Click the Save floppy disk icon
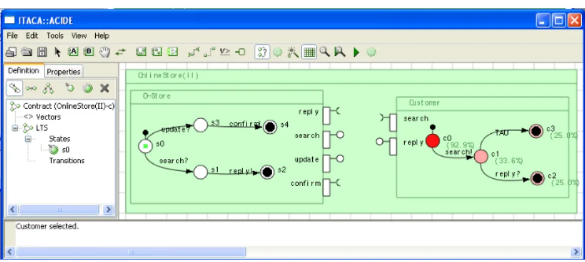The width and height of the screenshot is (585, 262). click(x=42, y=52)
